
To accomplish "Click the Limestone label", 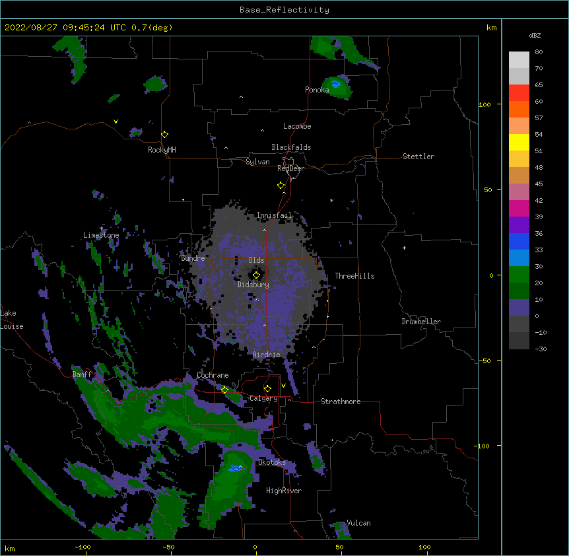I will (101, 235).
